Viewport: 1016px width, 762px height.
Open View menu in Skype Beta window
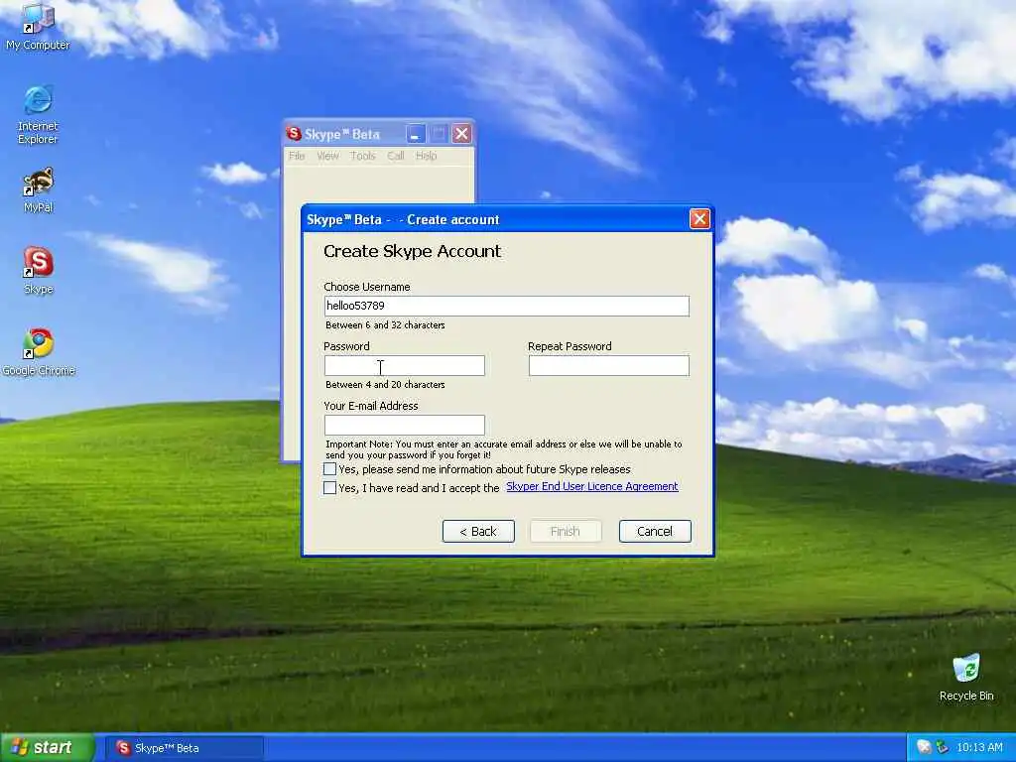327,156
